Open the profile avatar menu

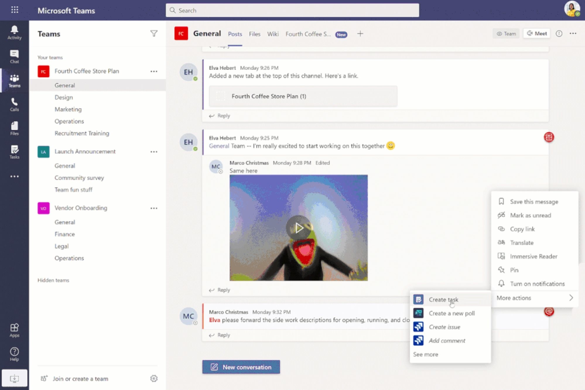click(x=572, y=9)
